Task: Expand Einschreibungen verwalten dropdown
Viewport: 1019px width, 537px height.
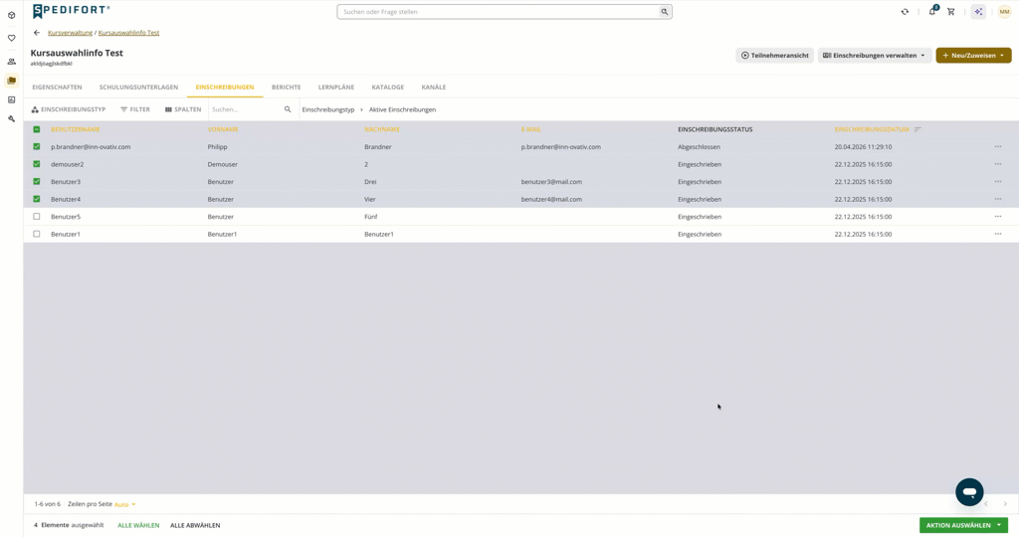Action: click(x=874, y=56)
